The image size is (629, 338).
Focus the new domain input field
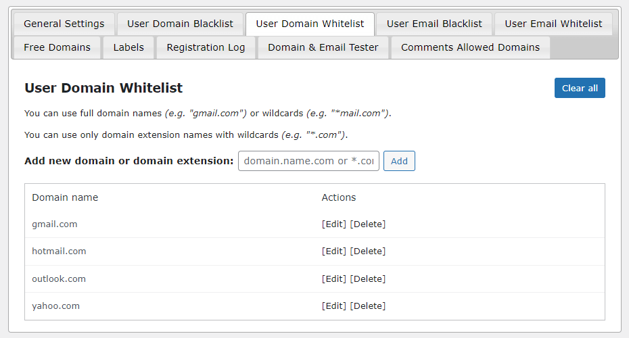tap(308, 161)
